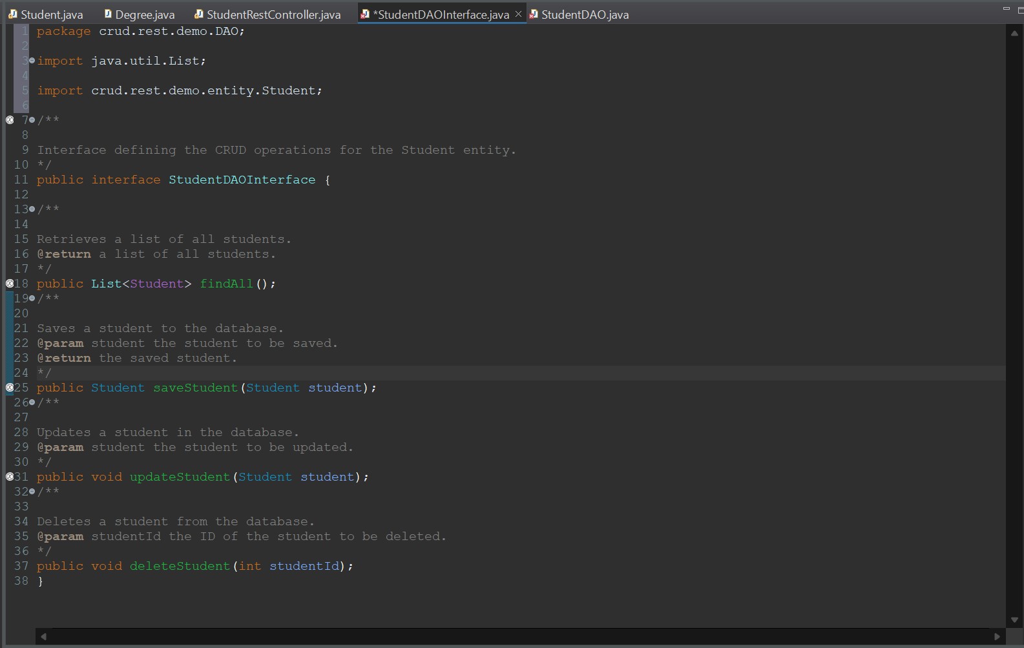Click the error marker on line 18
The width and height of the screenshot is (1024, 648).
(x=10, y=283)
